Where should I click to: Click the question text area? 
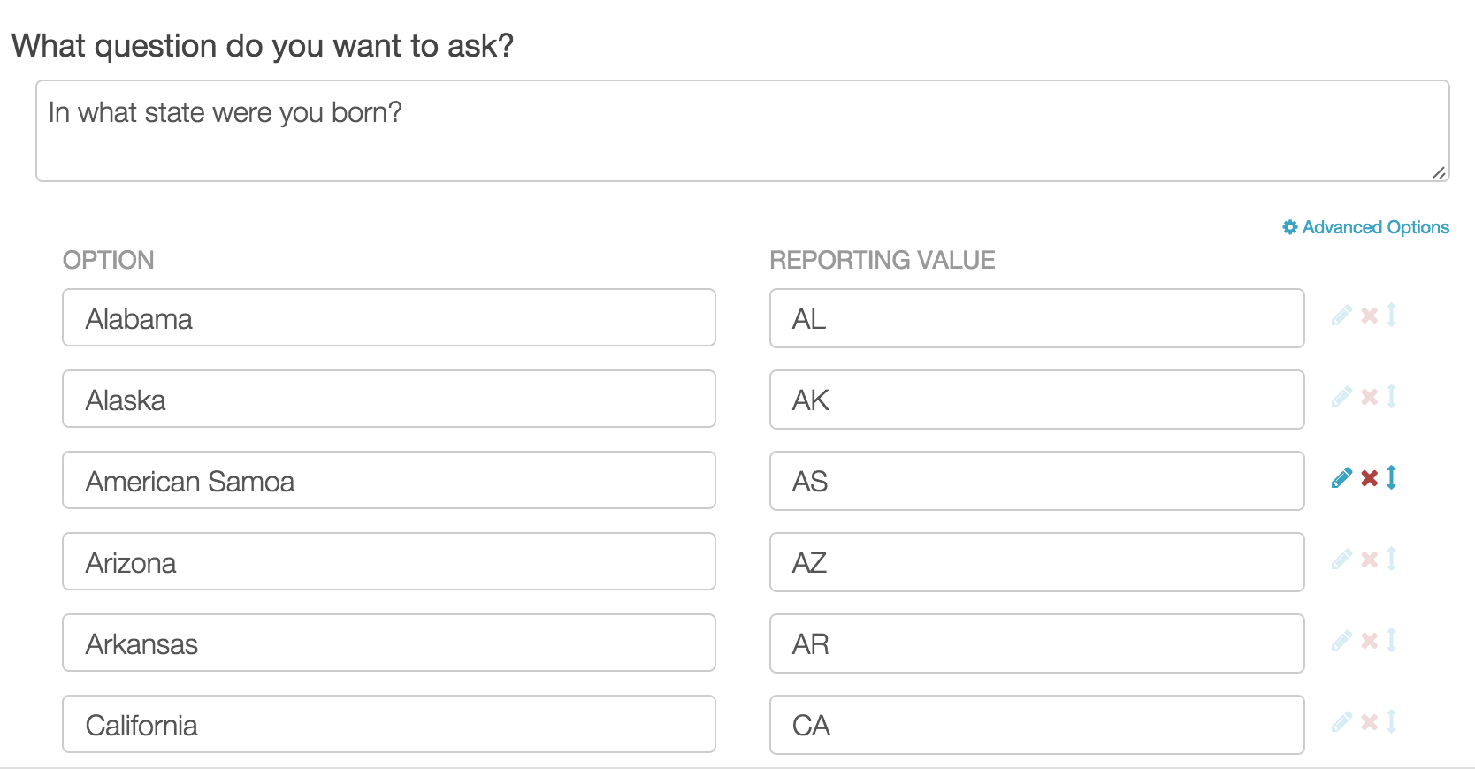(x=741, y=131)
